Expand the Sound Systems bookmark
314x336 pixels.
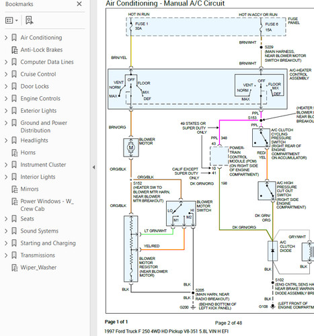point(6,231)
